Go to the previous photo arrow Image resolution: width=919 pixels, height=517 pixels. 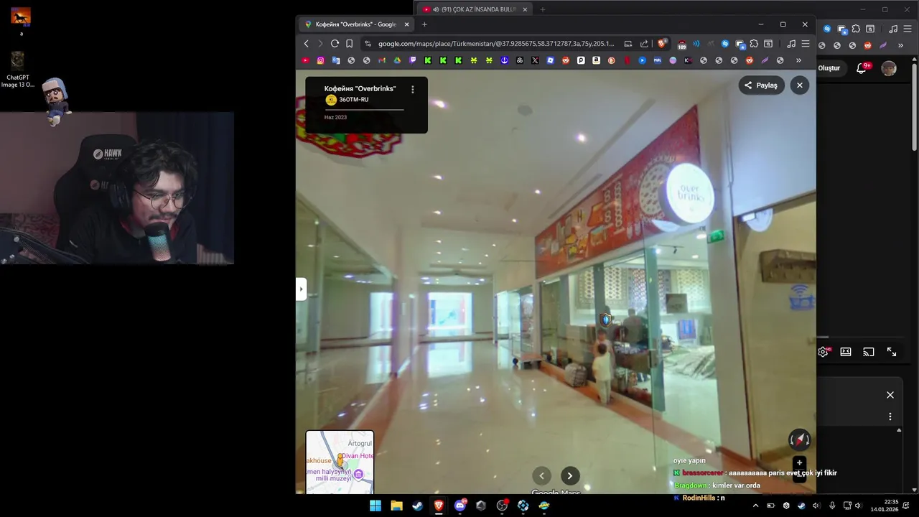542,475
